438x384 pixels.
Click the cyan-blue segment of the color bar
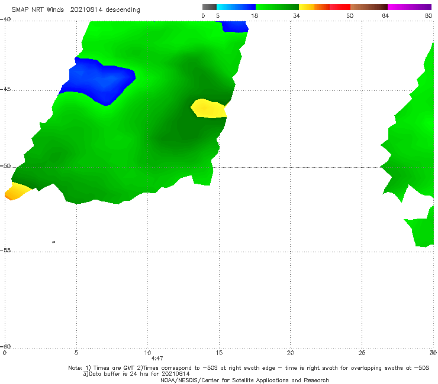(x=236, y=7)
